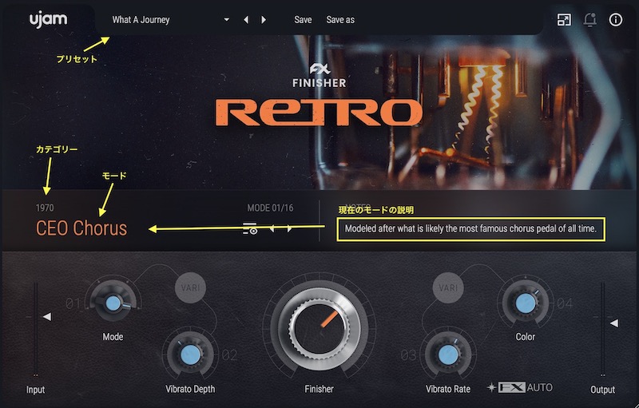
Task: Click the Save button
Action: [303, 19]
